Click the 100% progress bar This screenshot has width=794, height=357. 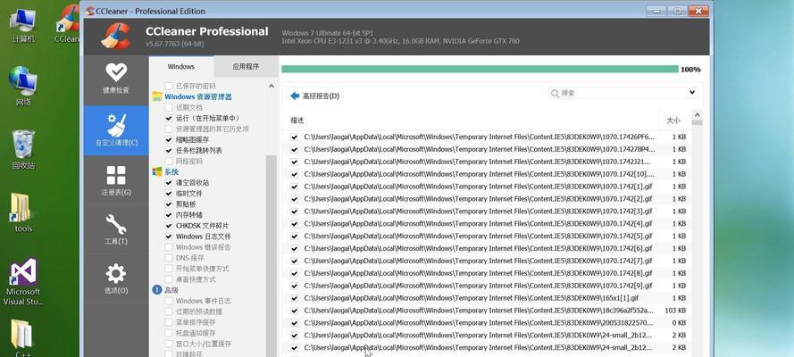click(480, 70)
